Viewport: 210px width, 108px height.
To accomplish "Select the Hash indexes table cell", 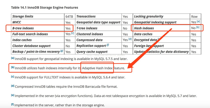I will coord(144,28).
